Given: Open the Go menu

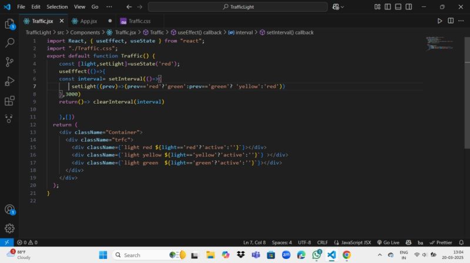Looking at the screenshot, I should tap(95, 7).
